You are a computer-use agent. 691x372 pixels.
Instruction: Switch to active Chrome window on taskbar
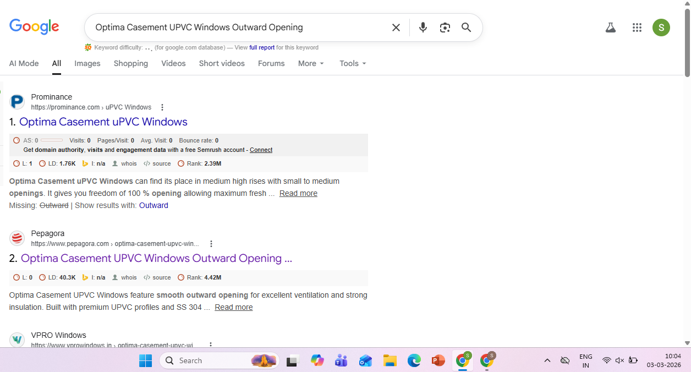click(x=463, y=360)
